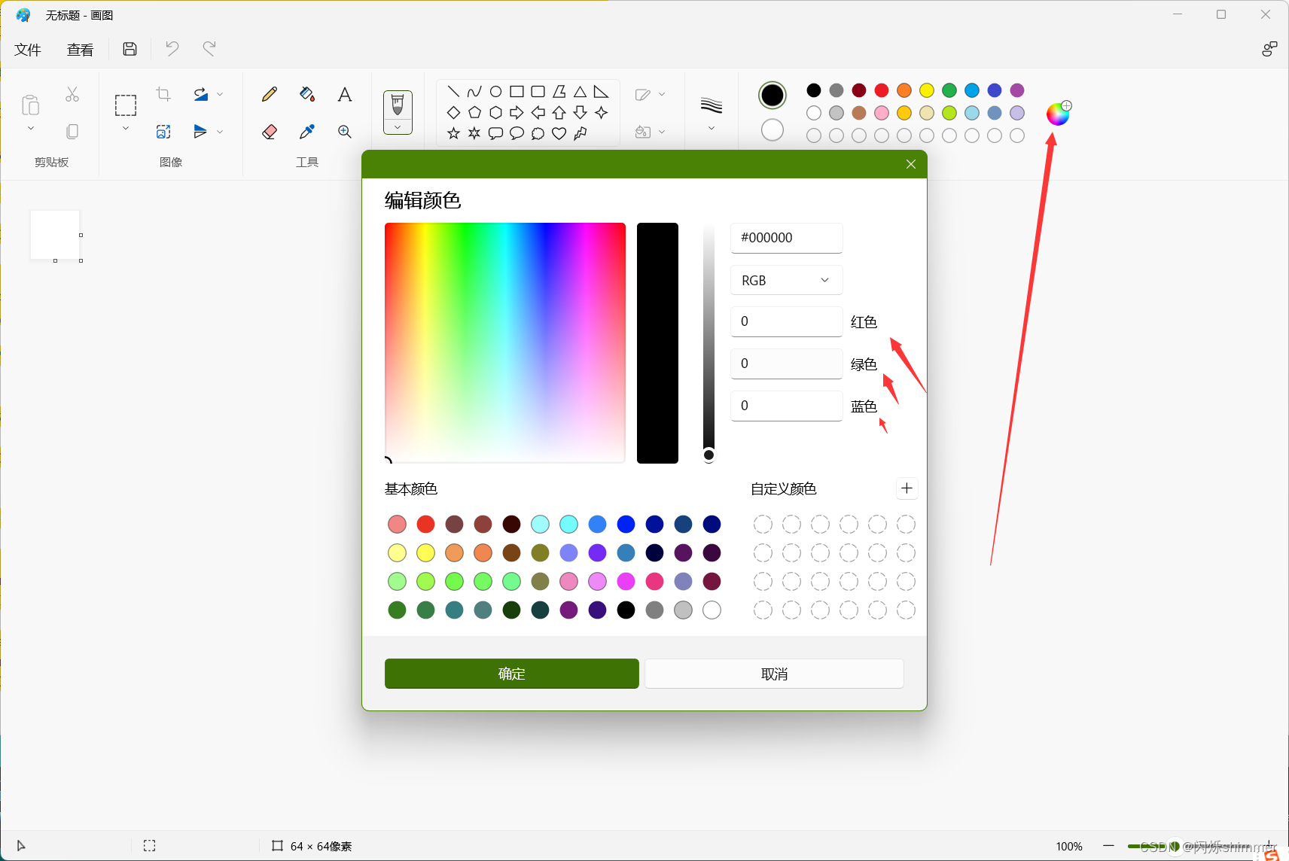Click the rectangular selection tool

click(126, 105)
